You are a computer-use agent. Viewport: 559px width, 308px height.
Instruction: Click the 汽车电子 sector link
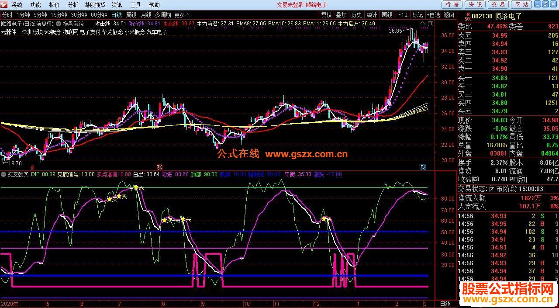pos(157,32)
